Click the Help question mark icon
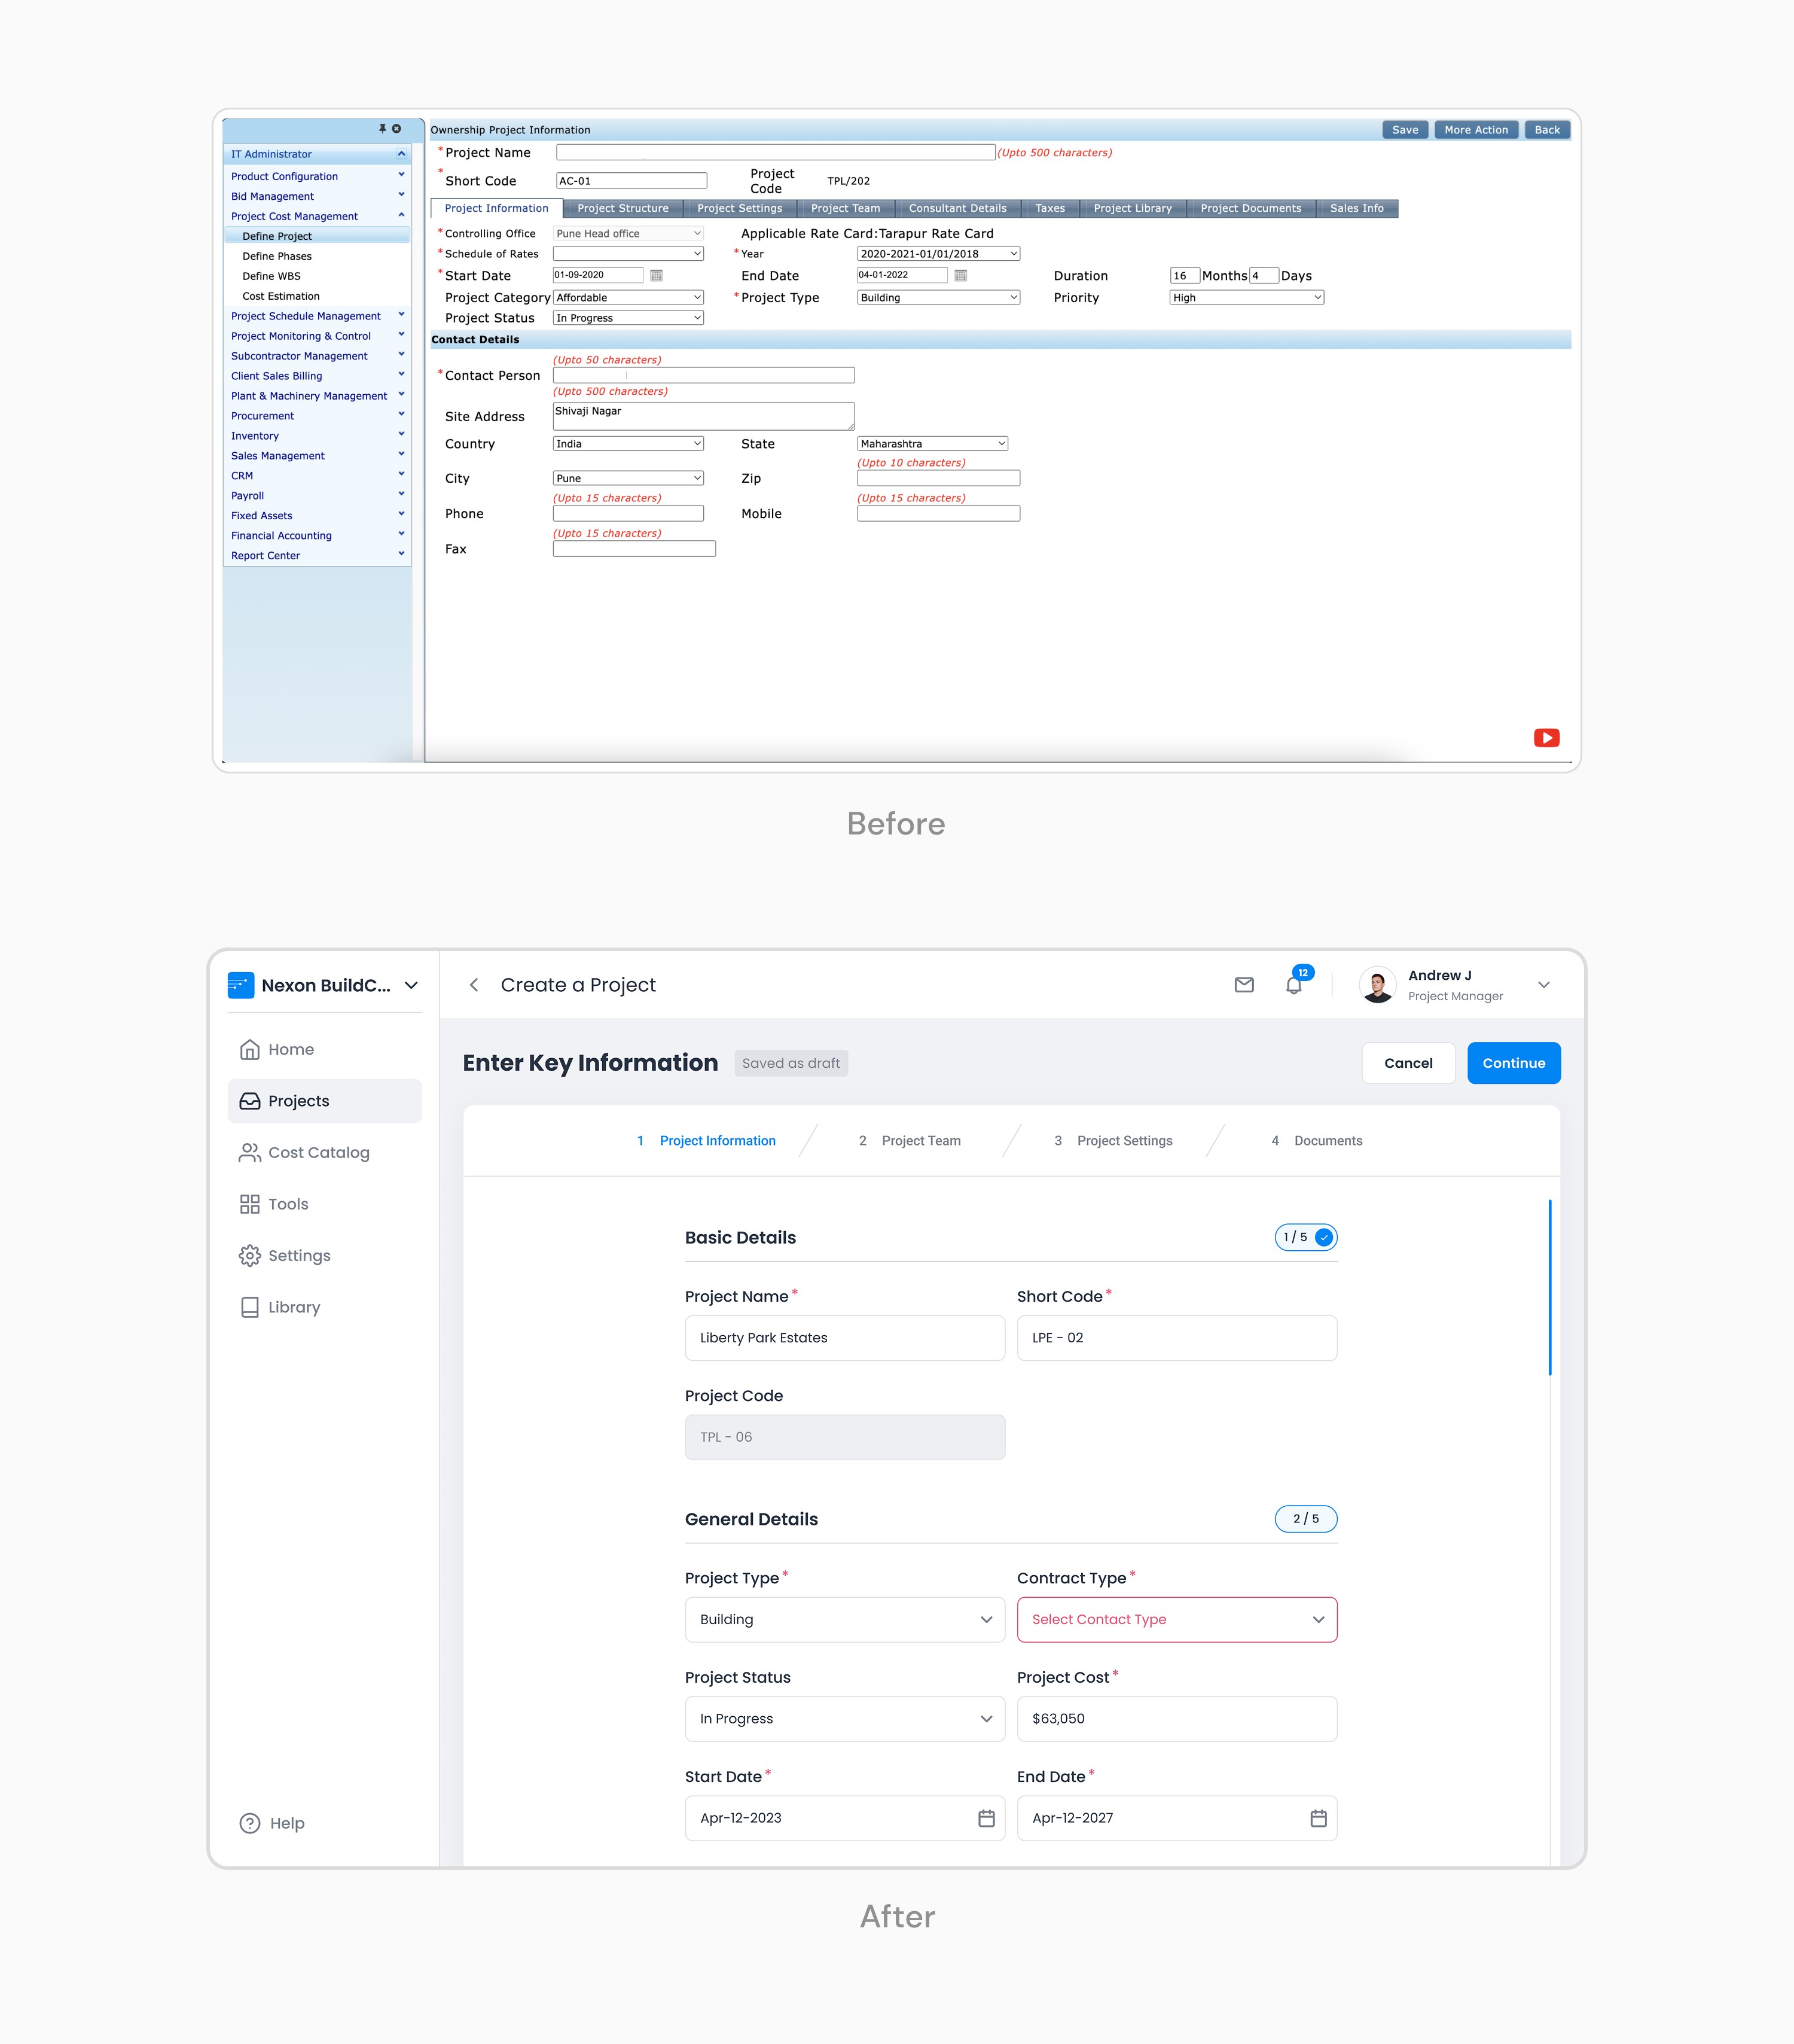 coord(250,1823)
